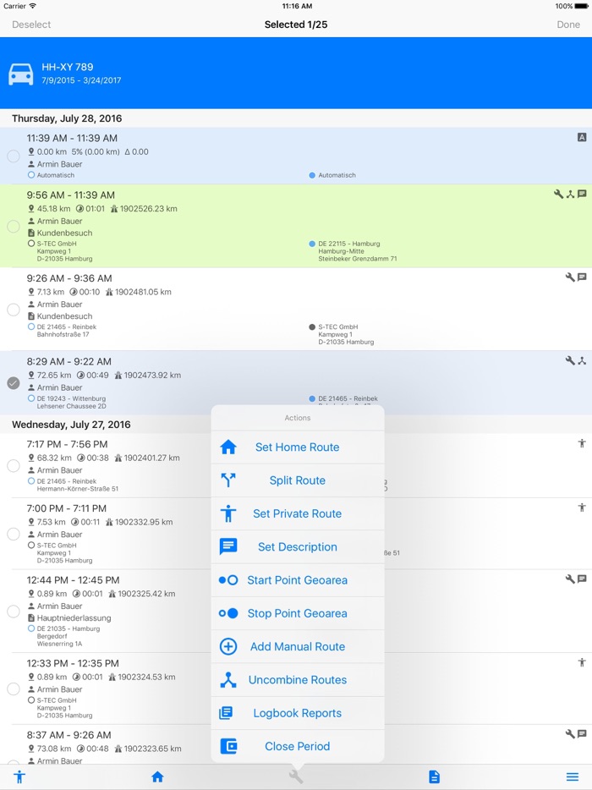Click Done in the top bar
592x790 pixels.
coord(568,25)
